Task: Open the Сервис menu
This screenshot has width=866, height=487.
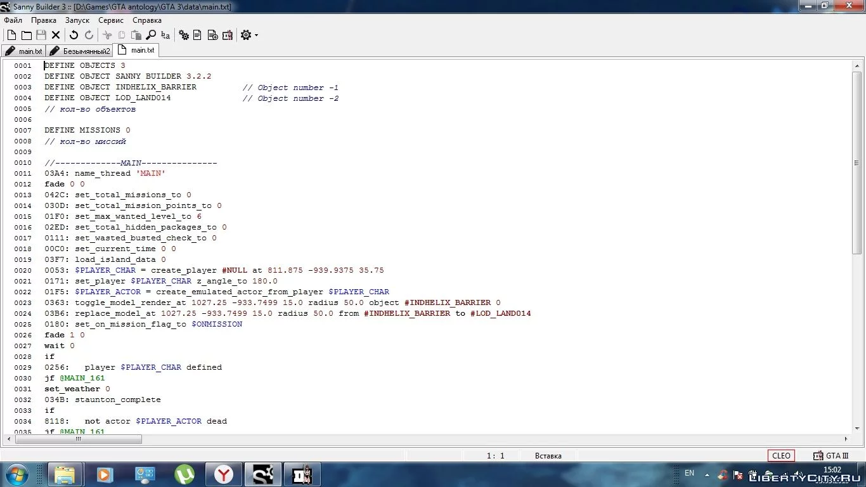Action: pyautogui.click(x=111, y=20)
